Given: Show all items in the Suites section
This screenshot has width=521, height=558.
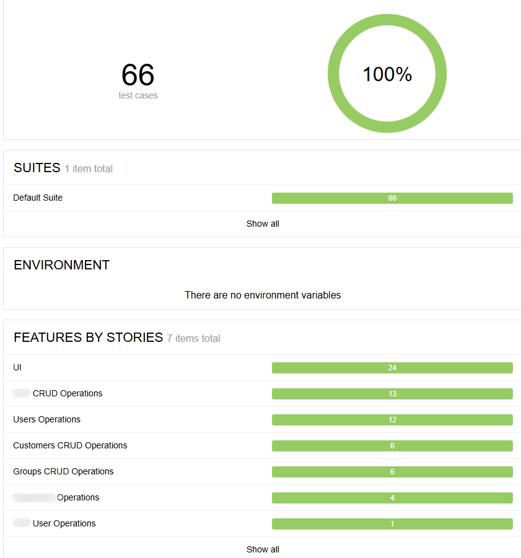Looking at the screenshot, I should 263,224.
